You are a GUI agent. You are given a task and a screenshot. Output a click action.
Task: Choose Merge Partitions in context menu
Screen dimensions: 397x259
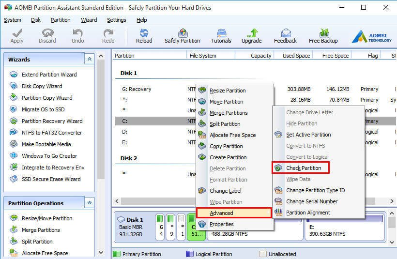pos(234,113)
